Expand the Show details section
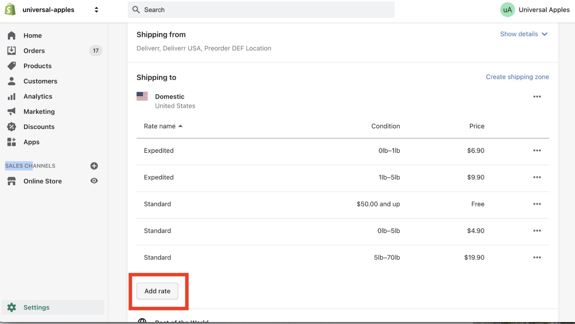 523,34
